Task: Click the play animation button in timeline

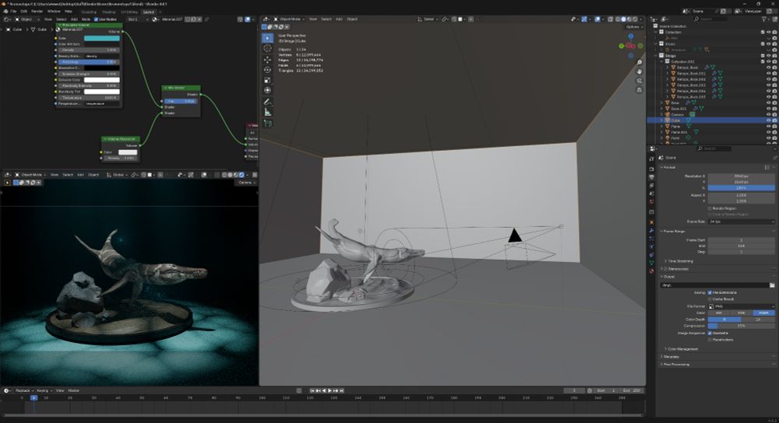Action: tap(330, 391)
